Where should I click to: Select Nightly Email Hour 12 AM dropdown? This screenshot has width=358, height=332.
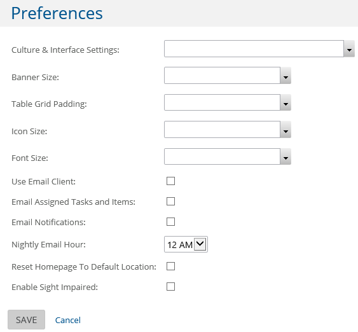186,244
